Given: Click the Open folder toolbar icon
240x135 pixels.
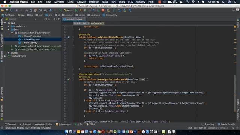Looking at the screenshot, I should [3, 10].
